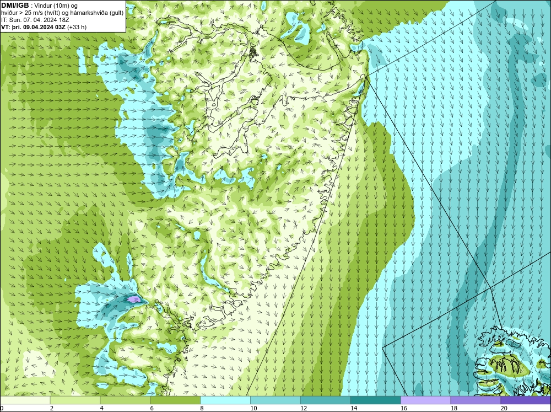Screen dimensions: 551x412
Task: Click the 10-12 m/s light teal legend swatch
Action: [x=275, y=400]
